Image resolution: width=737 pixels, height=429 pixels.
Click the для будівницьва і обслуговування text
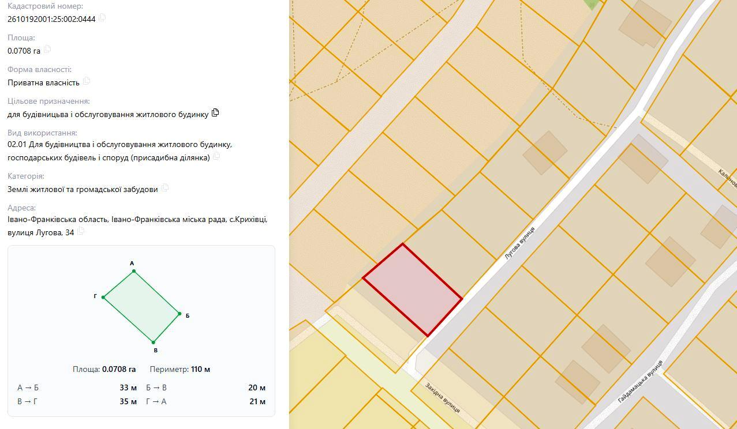(108, 114)
